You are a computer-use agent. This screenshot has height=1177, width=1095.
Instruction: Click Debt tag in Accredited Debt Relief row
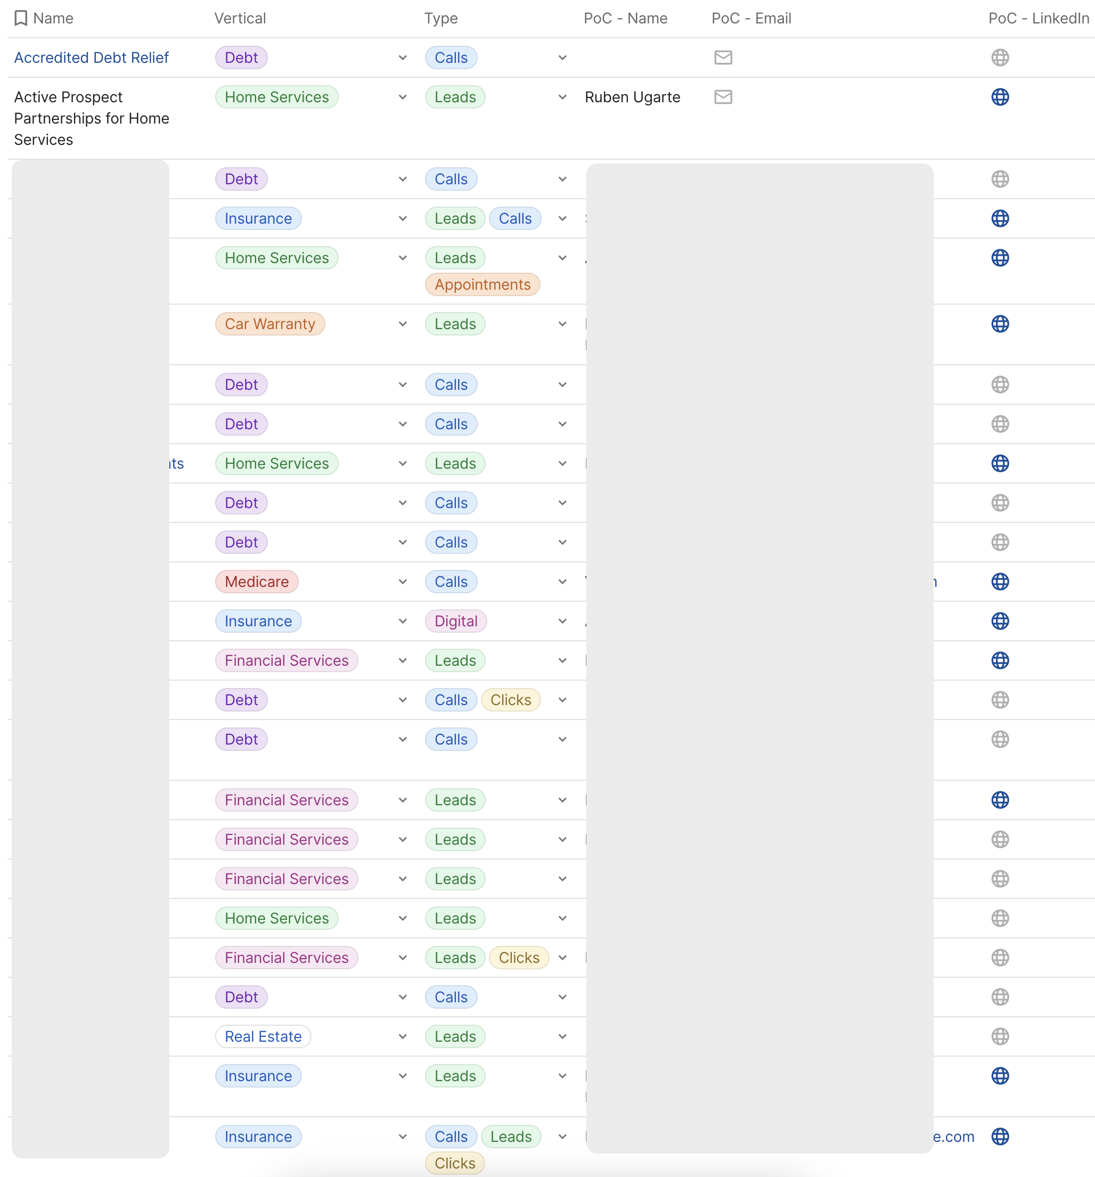[241, 58]
